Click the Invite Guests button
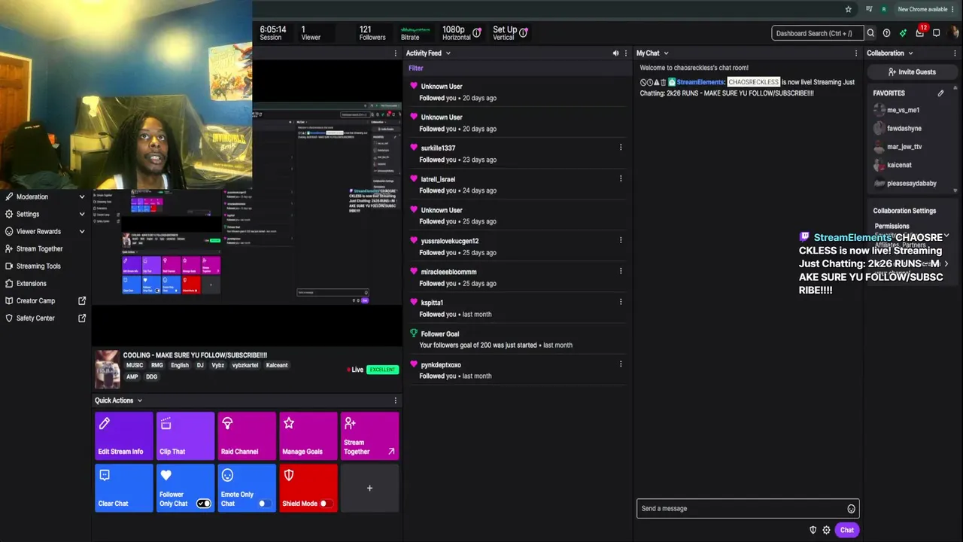963x542 pixels. tap(912, 72)
